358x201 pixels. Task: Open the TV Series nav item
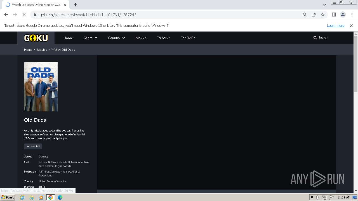[x=164, y=38]
